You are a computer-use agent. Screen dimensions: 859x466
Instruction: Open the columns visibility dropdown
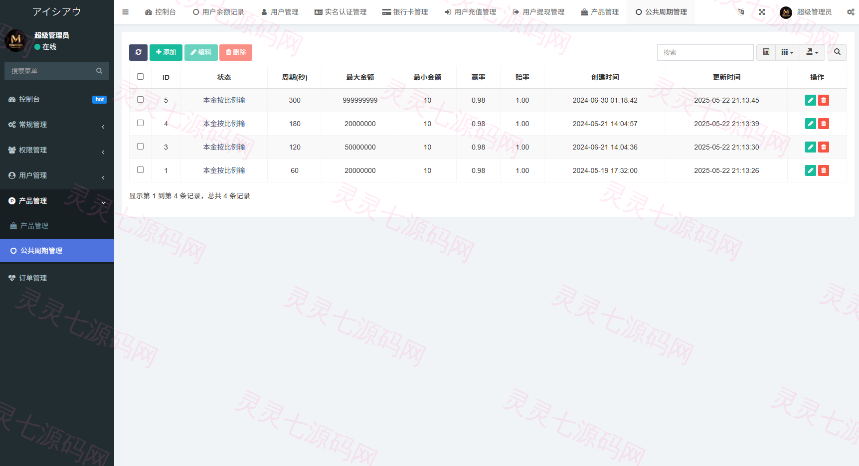[x=788, y=52]
